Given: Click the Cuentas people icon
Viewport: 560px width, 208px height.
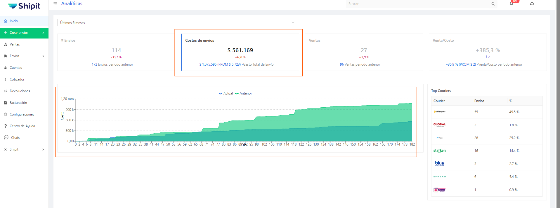Looking at the screenshot, I should pos(6,68).
